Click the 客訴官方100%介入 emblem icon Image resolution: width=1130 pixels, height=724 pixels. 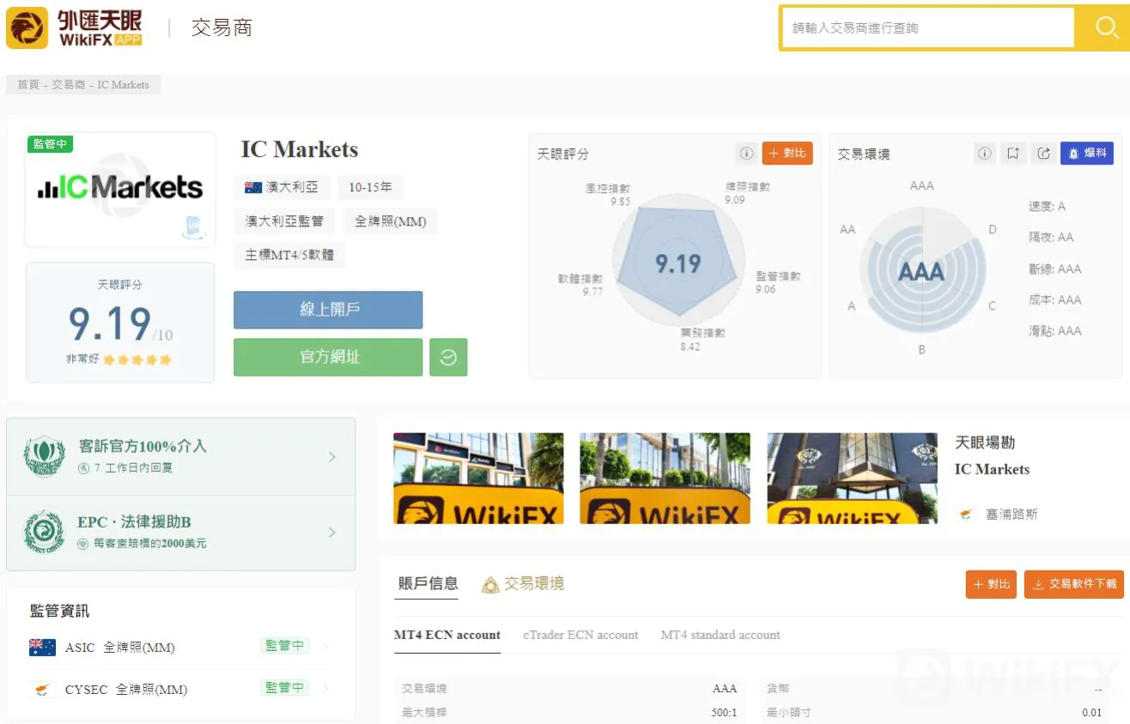pyautogui.click(x=45, y=456)
